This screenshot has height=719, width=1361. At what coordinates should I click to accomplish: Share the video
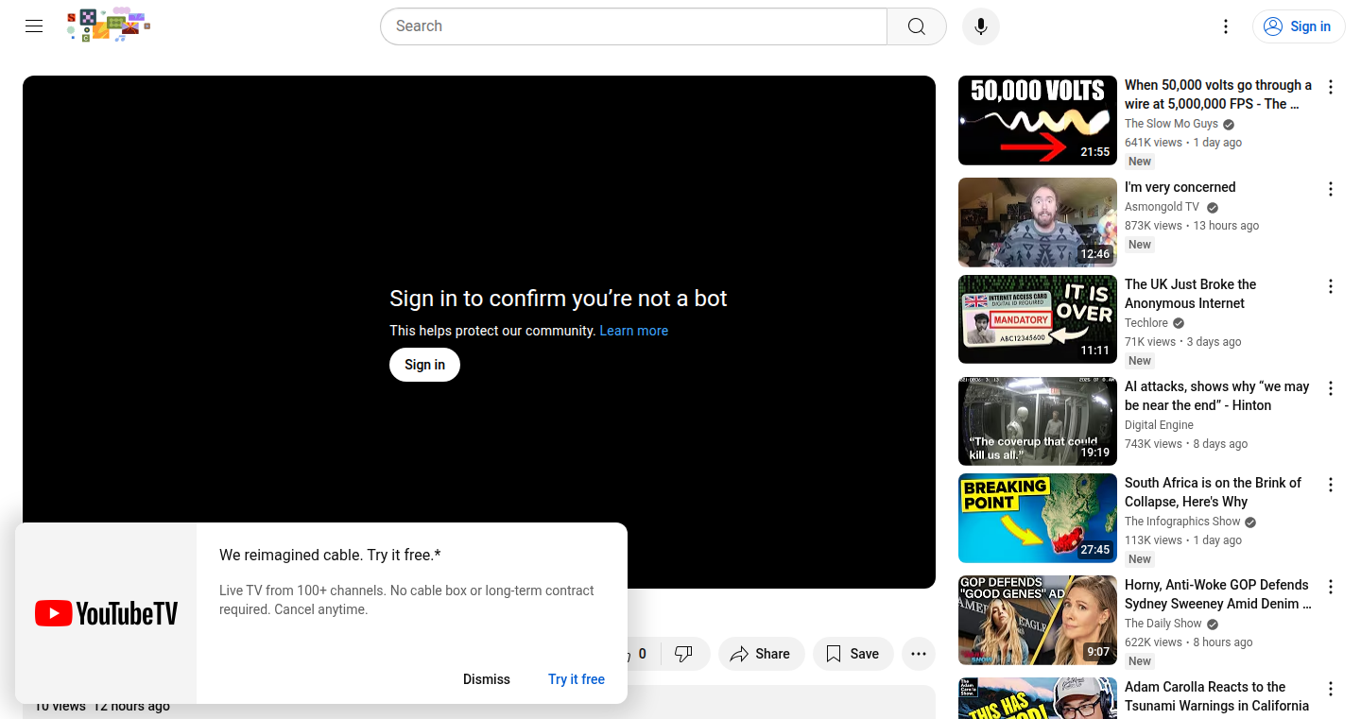pyautogui.click(x=761, y=654)
